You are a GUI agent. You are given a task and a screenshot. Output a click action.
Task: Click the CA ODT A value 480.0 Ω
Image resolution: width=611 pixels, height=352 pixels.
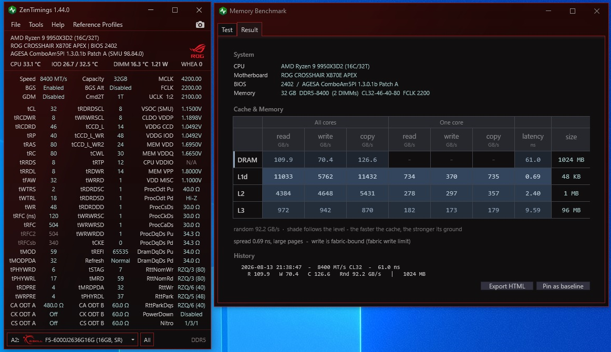[54, 305]
